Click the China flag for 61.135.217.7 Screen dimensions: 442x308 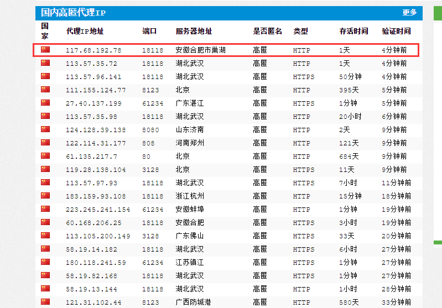pyautogui.click(x=45, y=155)
